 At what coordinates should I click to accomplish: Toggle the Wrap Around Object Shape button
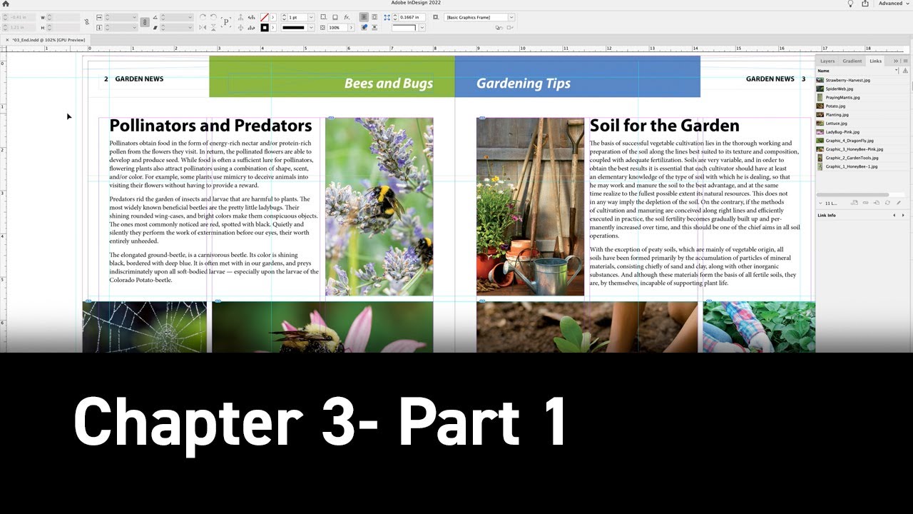coord(364,27)
